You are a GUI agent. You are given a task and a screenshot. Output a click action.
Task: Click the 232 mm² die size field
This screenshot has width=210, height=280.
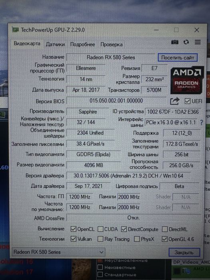point(154,79)
